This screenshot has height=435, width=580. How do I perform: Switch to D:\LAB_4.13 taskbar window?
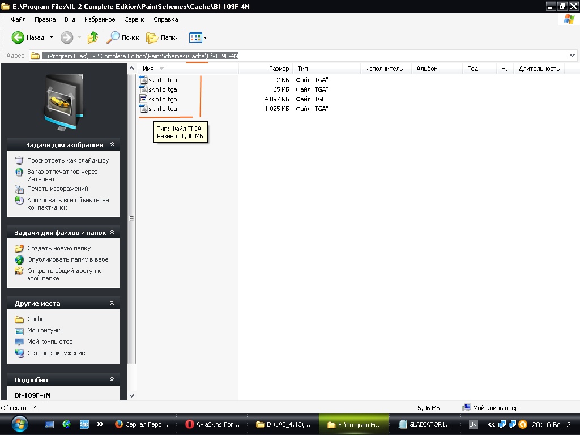pyautogui.click(x=284, y=424)
